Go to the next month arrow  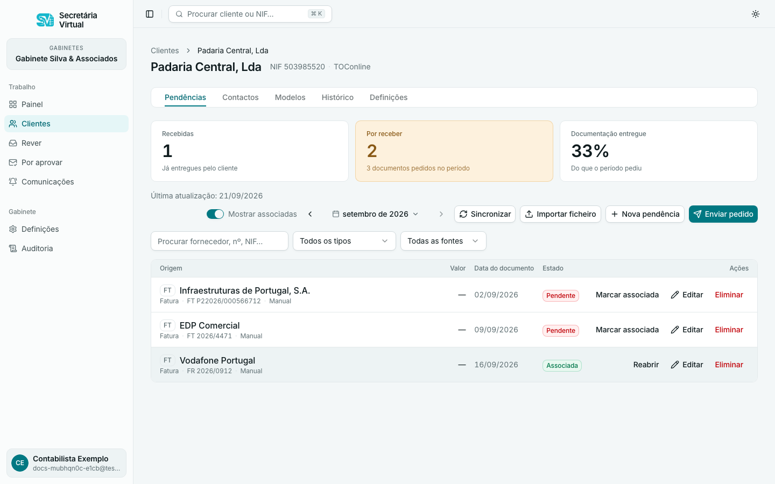pos(441,214)
